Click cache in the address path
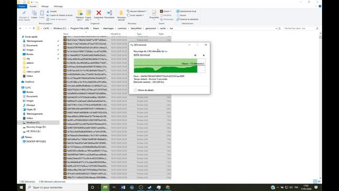 [163, 28]
